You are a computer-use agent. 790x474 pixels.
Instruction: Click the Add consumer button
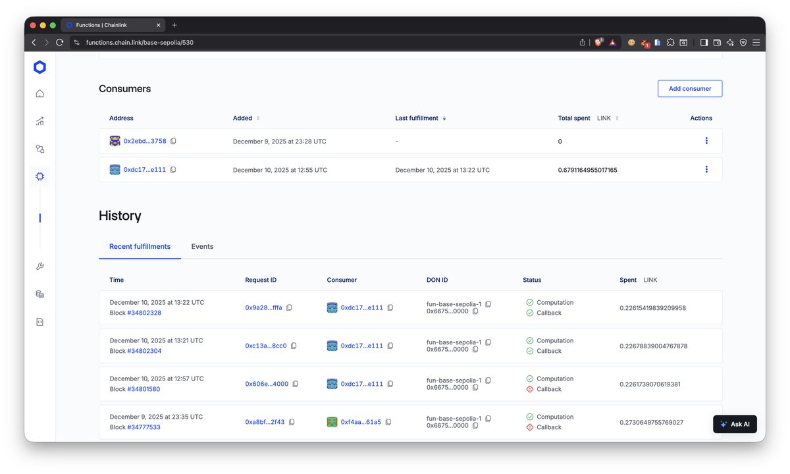(x=690, y=88)
